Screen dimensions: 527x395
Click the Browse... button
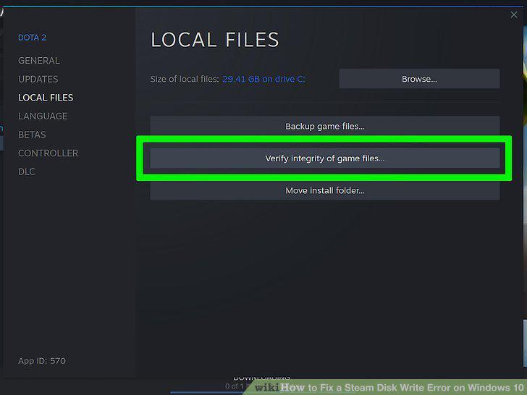coord(419,79)
